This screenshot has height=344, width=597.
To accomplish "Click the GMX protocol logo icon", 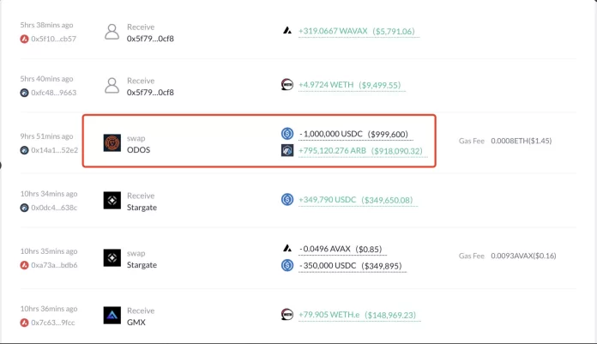I will (x=112, y=315).
